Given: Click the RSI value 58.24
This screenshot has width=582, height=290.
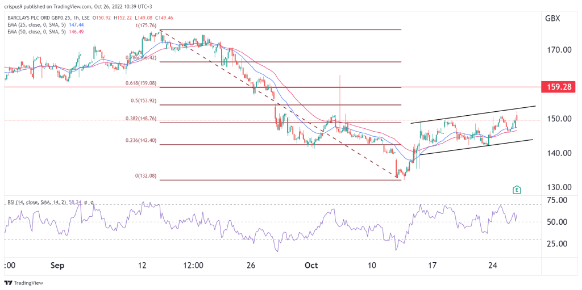Looking at the screenshot, I should (74, 203).
